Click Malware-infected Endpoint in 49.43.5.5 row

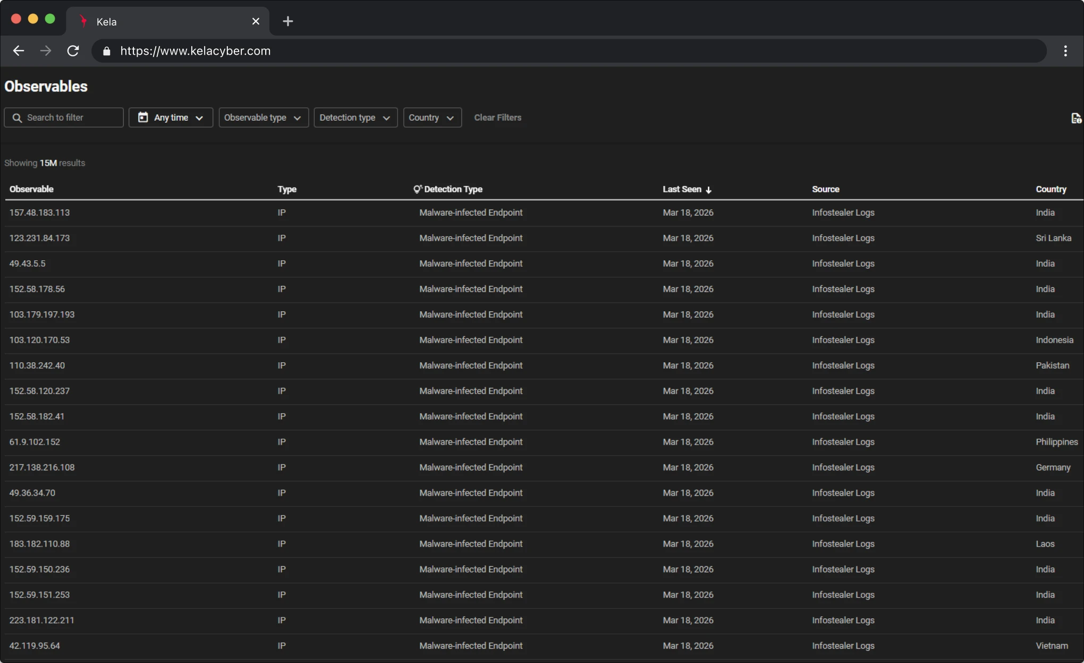tap(471, 263)
